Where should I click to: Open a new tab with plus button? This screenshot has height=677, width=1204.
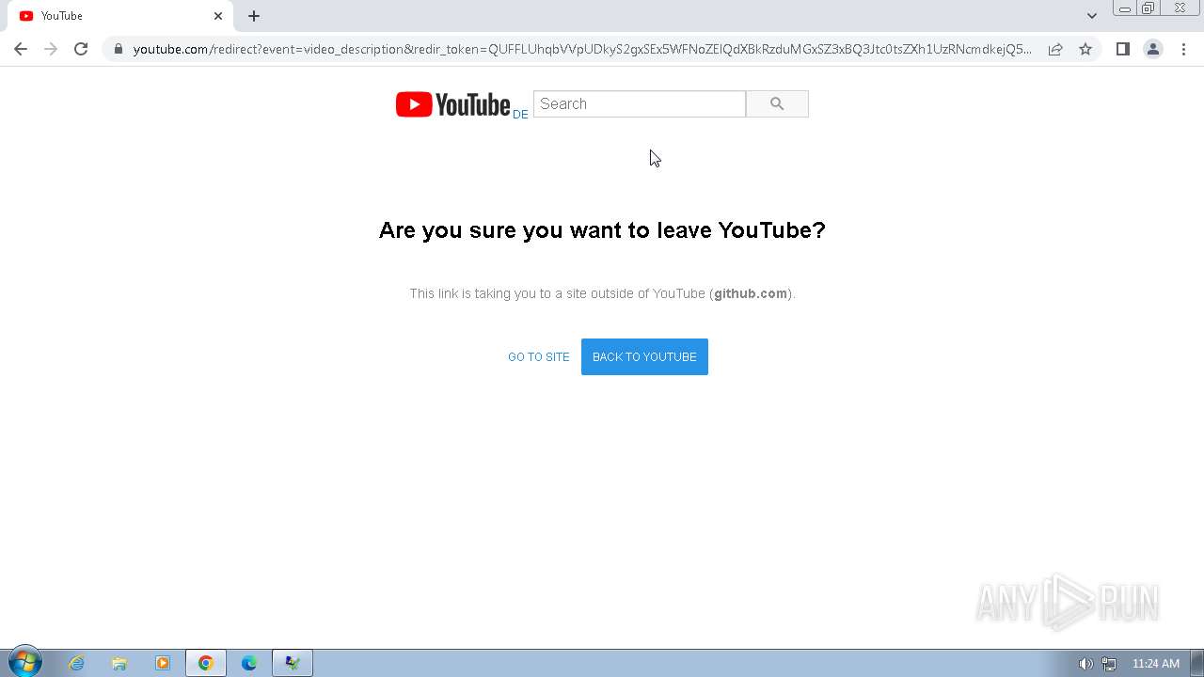[x=254, y=16]
